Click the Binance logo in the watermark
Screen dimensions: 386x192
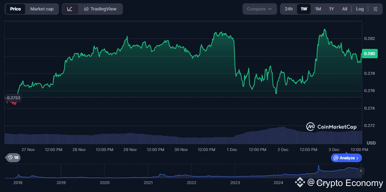coord(300,183)
